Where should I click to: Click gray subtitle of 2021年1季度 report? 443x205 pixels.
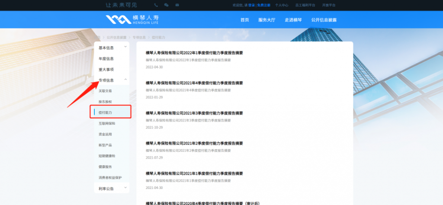pyautogui.click(x=188, y=181)
